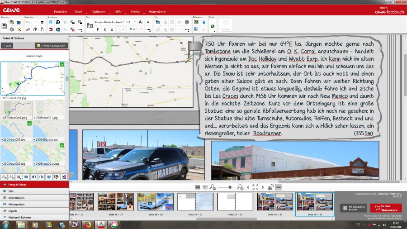Click the Ordner auswählen button

pyautogui.click(x=51, y=46)
